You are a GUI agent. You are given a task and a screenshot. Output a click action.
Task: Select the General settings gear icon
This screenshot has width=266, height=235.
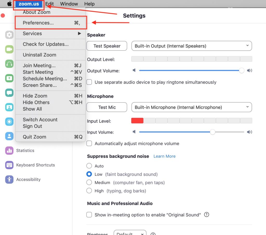tap(9, 35)
